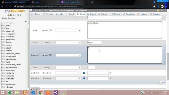
Task: Open Google Chrome taskbar icon
Action: coord(40,93)
